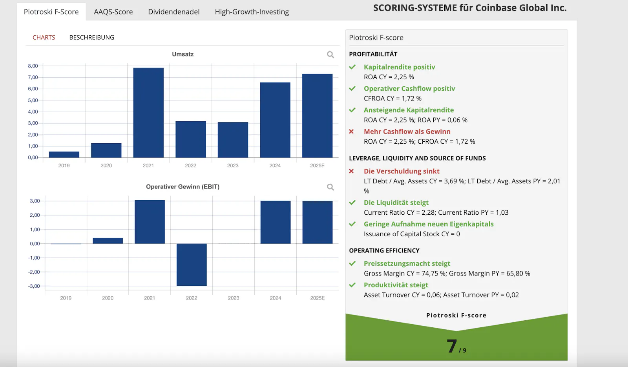Click the 2019 bar in Umsatz chart
Viewport: 628px width, 367px height.
pyautogui.click(x=64, y=155)
